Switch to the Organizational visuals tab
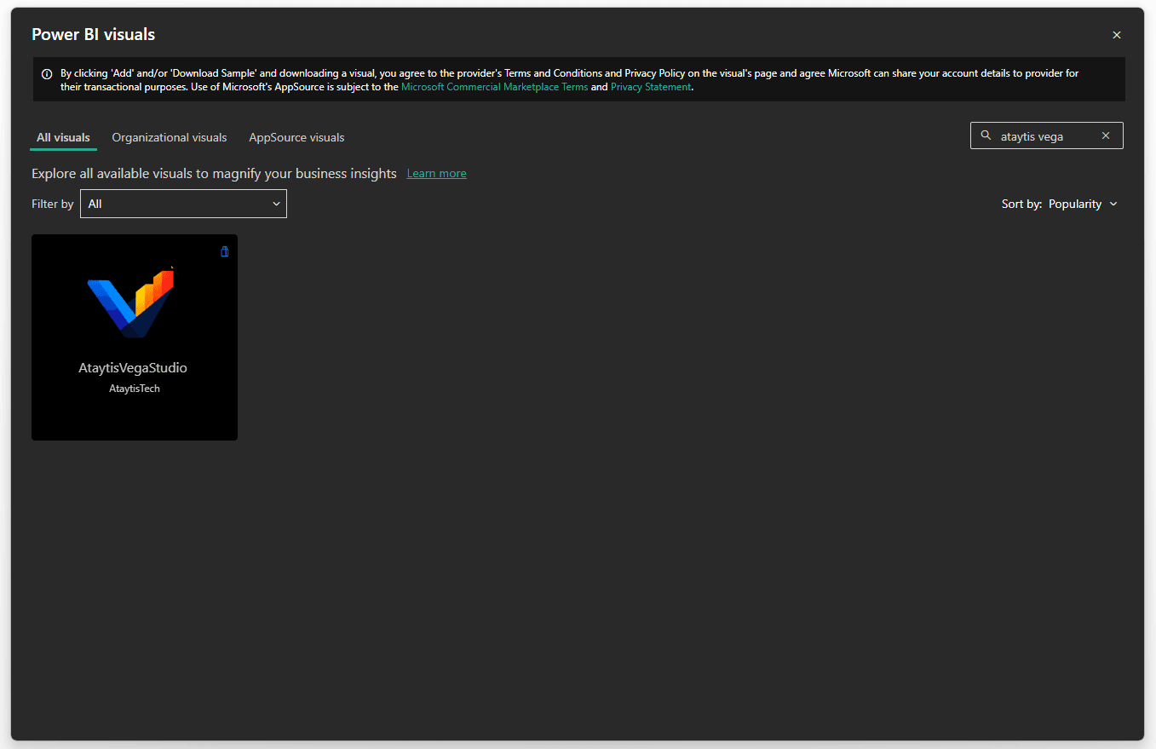 pyautogui.click(x=170, y=137)
